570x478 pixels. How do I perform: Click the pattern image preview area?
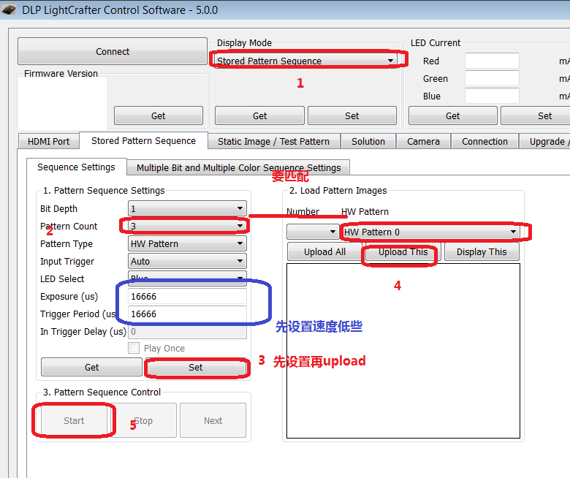403,351
